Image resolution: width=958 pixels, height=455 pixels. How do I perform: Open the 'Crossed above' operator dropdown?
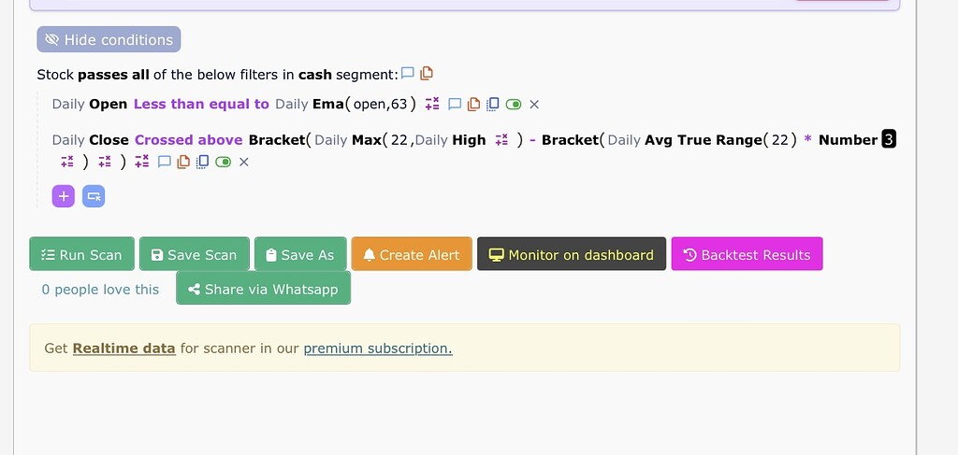click(x=188, y=140)
